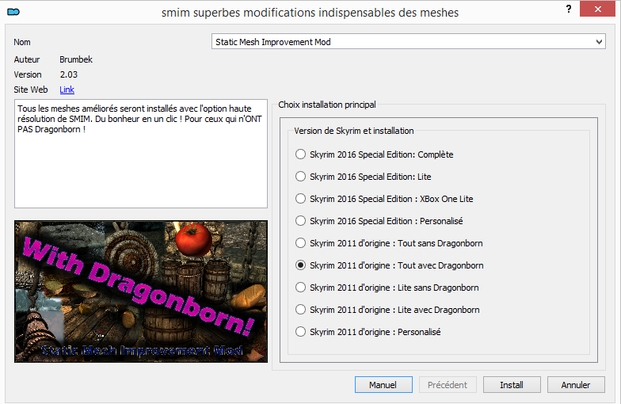Select Skyrim 2016 Special Edition : Personnalisé

pos(300,221)
